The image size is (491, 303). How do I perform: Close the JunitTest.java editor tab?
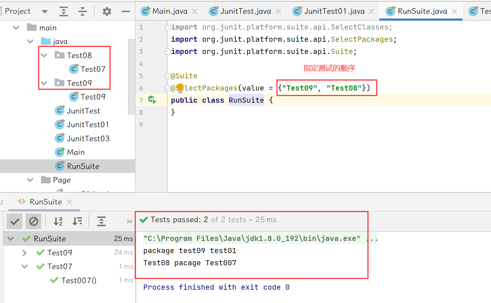pos(278,11)
